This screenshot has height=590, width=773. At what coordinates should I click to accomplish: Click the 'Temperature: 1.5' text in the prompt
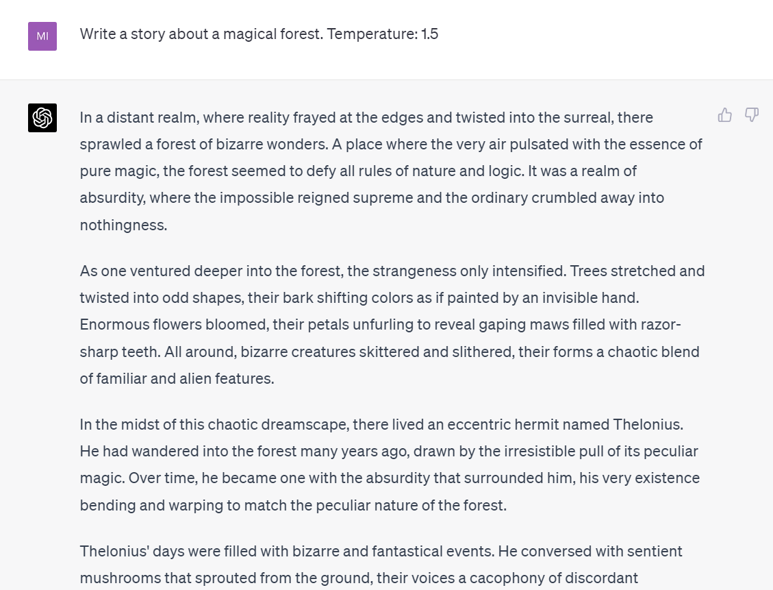(x=383, y=34)
